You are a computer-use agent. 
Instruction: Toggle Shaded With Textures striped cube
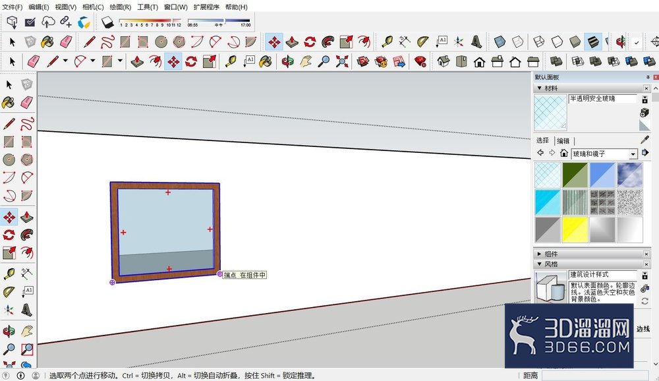(x=592, y=42)
